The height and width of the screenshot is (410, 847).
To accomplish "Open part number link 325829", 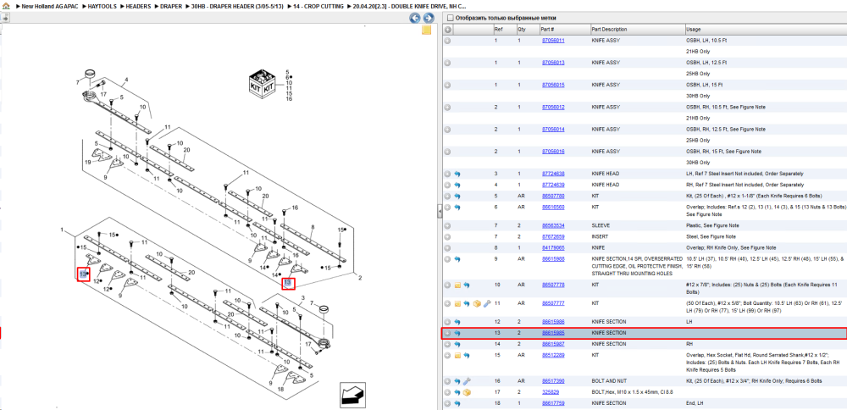I will 550,392.
